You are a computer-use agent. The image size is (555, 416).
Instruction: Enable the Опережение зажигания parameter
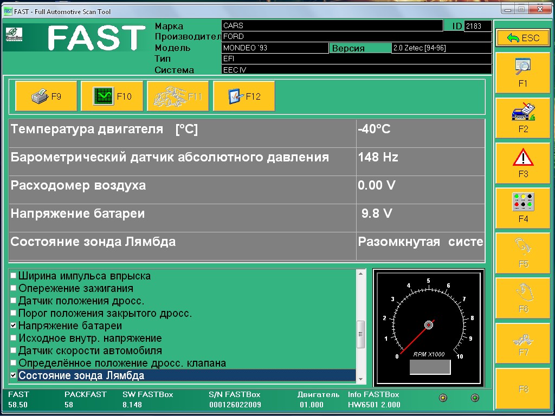coord(14,288)
